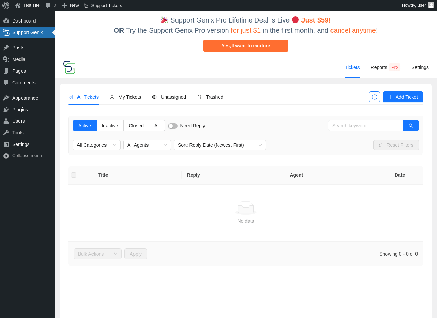Toggle the Need Reply switch
Screen dimensions: 437x318
coord(173,126)
